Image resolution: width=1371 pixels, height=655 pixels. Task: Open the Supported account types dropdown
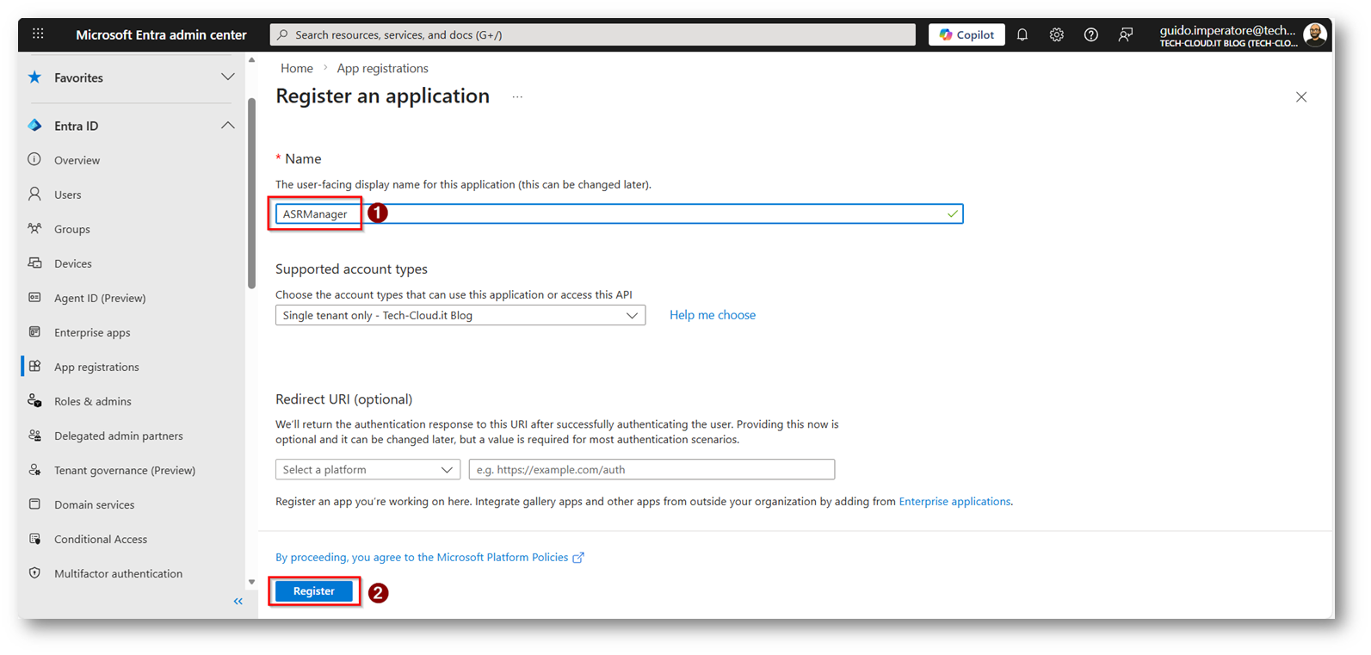[x=460, y=316]
